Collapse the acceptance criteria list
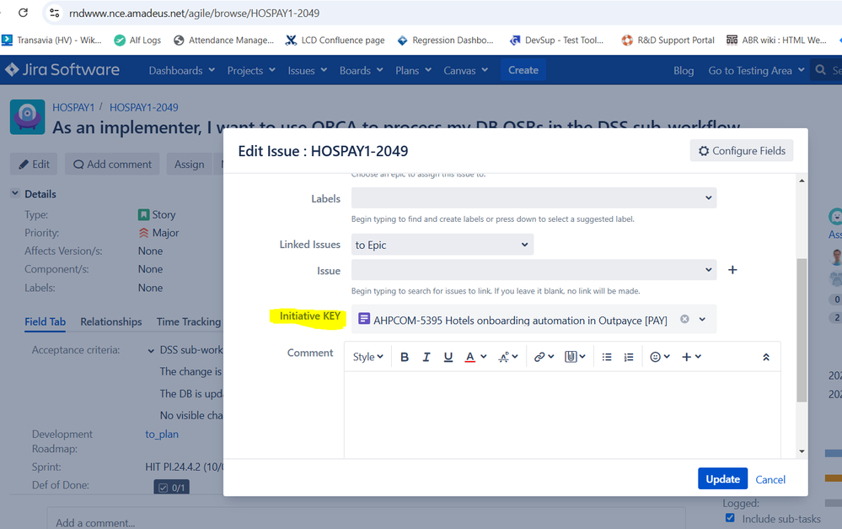Viewport: 842px width, 529px height. [x=151, y=350]
